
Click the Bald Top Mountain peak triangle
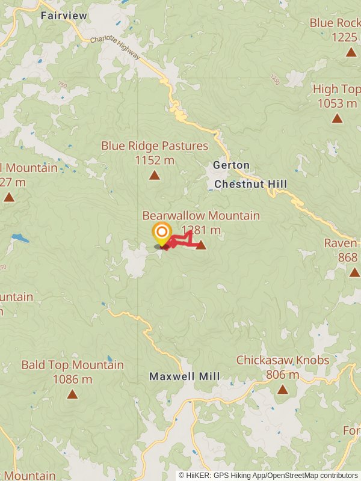72,394
